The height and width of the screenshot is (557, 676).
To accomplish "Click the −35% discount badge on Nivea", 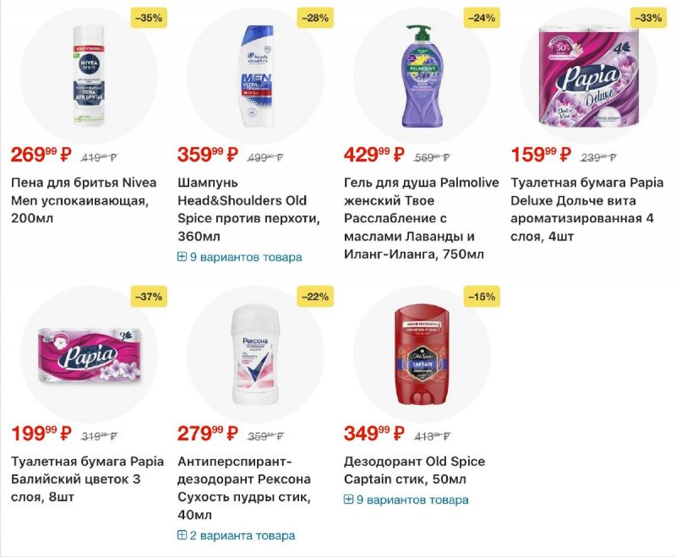I will coord(148,17).
